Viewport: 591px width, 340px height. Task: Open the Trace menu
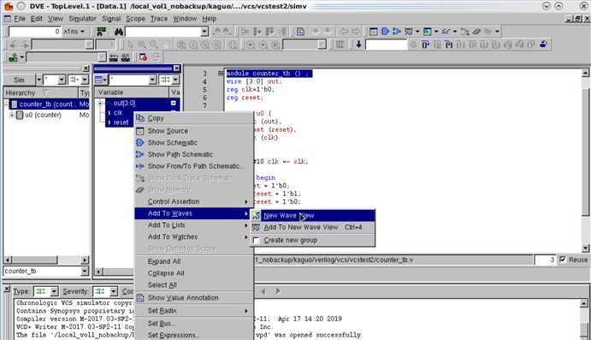click(159, 19)
